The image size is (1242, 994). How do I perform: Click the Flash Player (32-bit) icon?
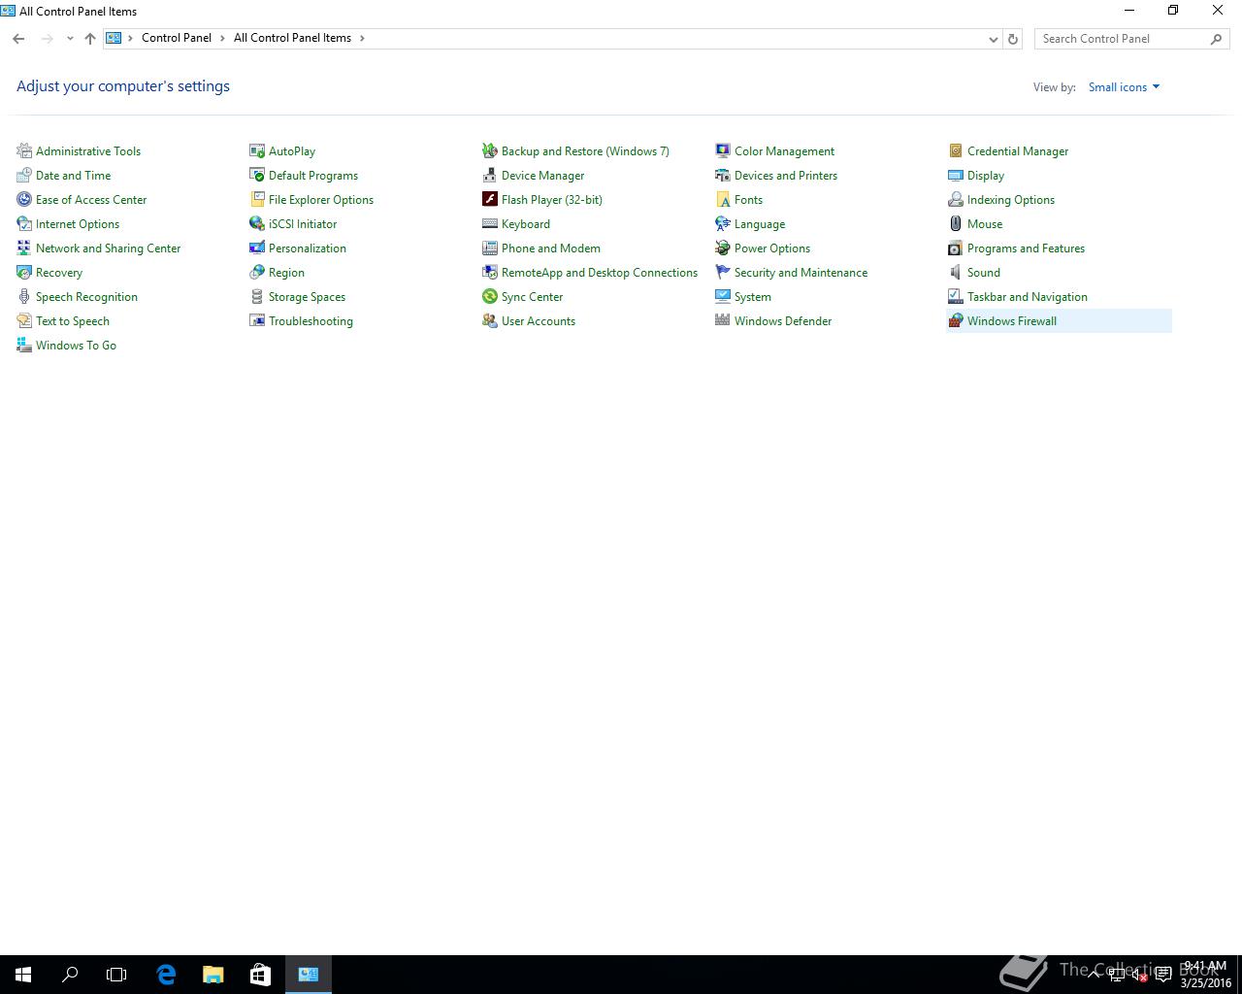(490, 199)
